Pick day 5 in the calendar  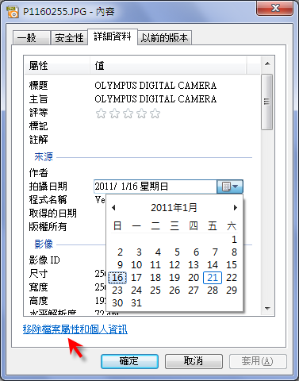coord(177,252)
